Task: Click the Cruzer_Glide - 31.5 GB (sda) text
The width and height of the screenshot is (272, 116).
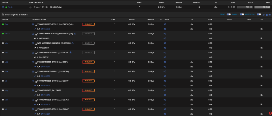Action: [x=48, y=7]
